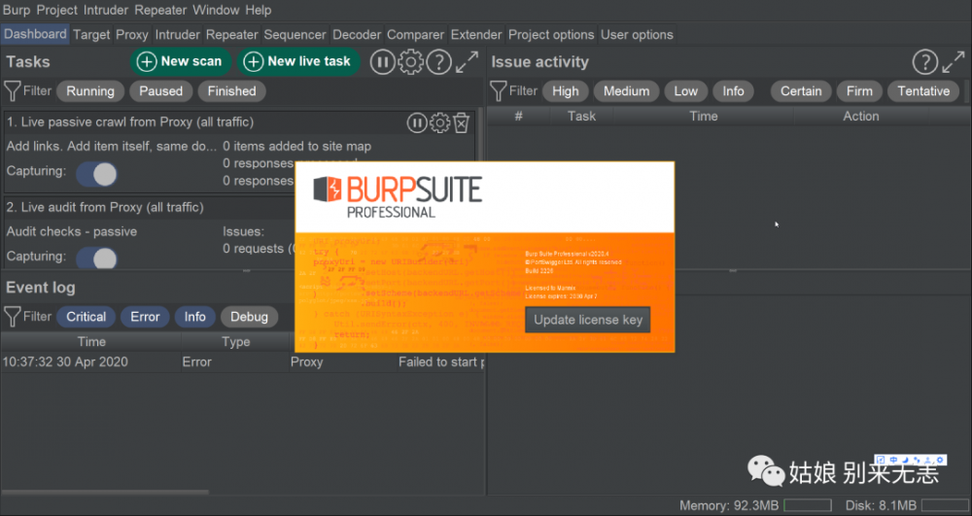Switch to the Repeater tab
Viewport: 972px width, 516px height.
[x=232, y=35]
